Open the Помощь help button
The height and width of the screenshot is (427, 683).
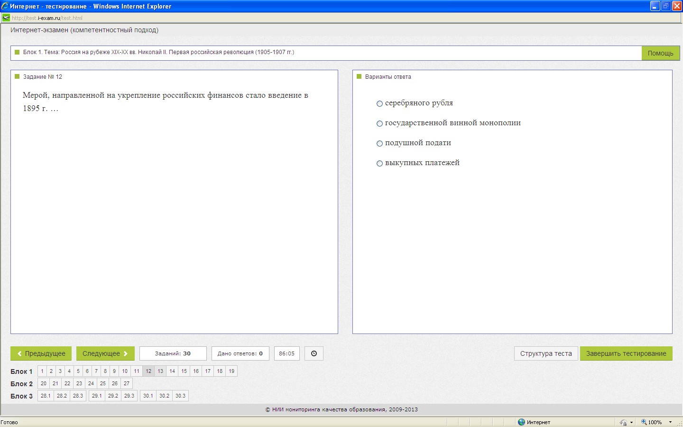(x=660, y=53)
